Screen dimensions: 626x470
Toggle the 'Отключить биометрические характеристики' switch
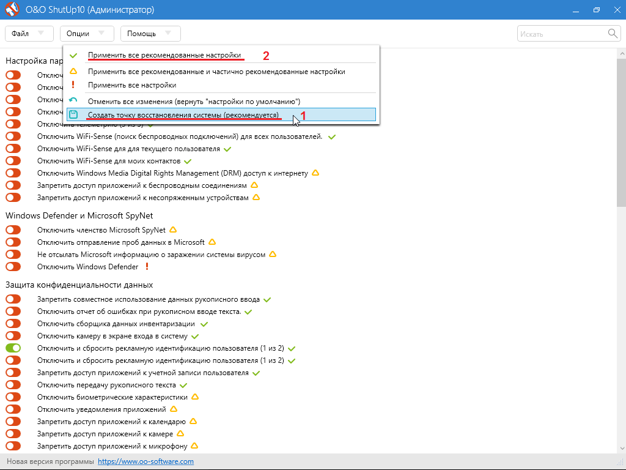[13, 397]
